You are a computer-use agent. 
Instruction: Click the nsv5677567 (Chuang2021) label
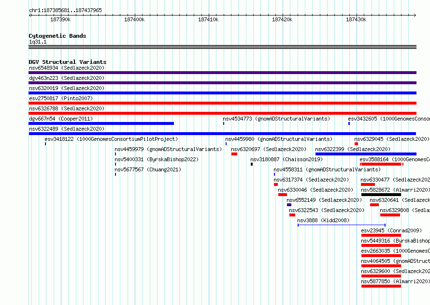pyautogui.click(x=148, y=169)
